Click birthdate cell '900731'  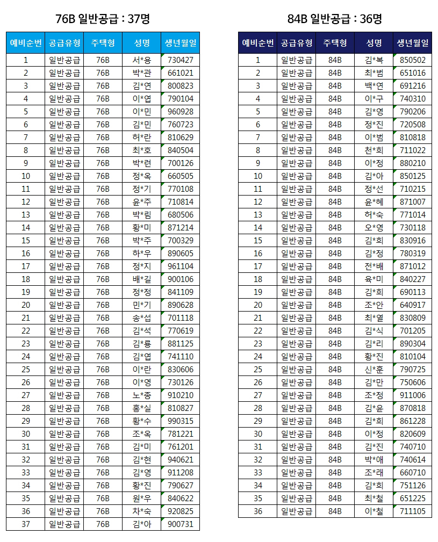pos(181,524)
